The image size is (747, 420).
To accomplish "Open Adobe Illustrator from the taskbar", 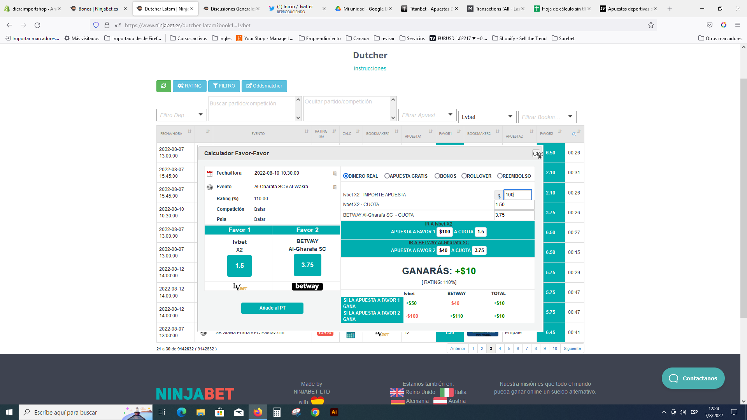I will (334, 412).
